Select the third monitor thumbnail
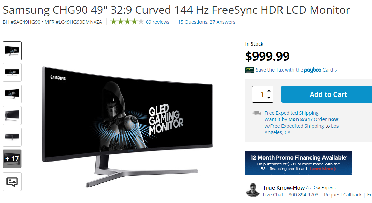The image size is (372, 203). [12, 94]
